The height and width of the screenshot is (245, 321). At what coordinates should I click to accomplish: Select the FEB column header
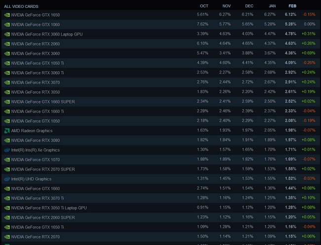tap(292, 6)
